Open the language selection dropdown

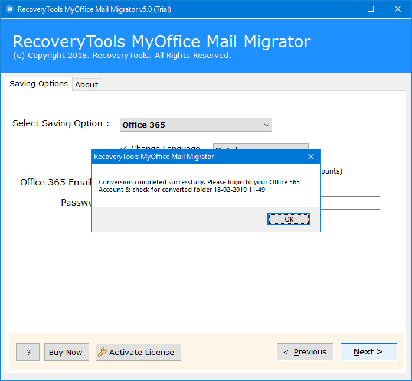261,146
